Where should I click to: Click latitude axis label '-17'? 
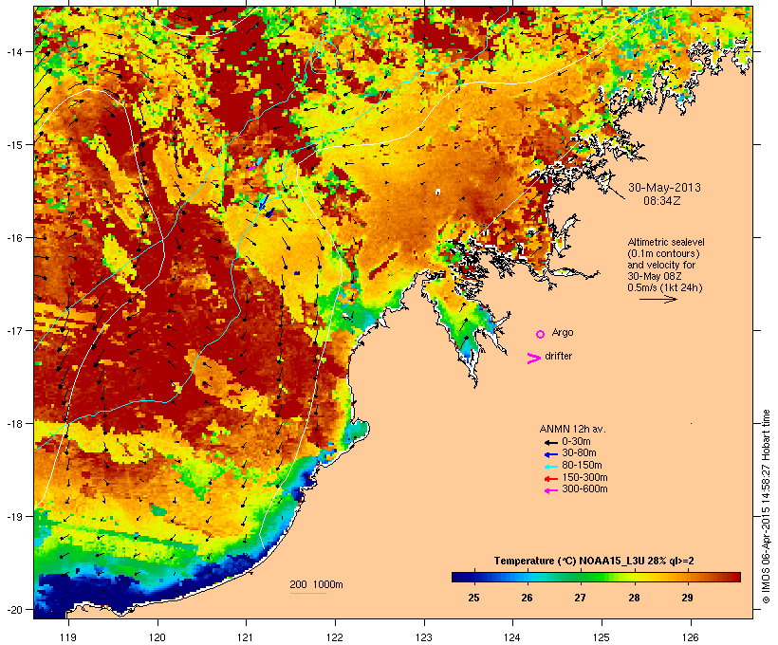[x=13, y=330]
